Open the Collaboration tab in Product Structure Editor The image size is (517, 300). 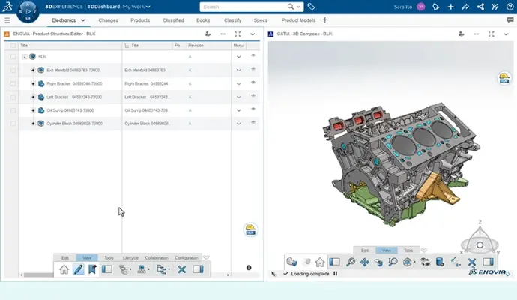tap(157, 258)
